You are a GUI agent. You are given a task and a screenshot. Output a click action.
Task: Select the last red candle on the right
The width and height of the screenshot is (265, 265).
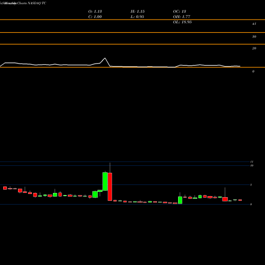coord(240,200)
